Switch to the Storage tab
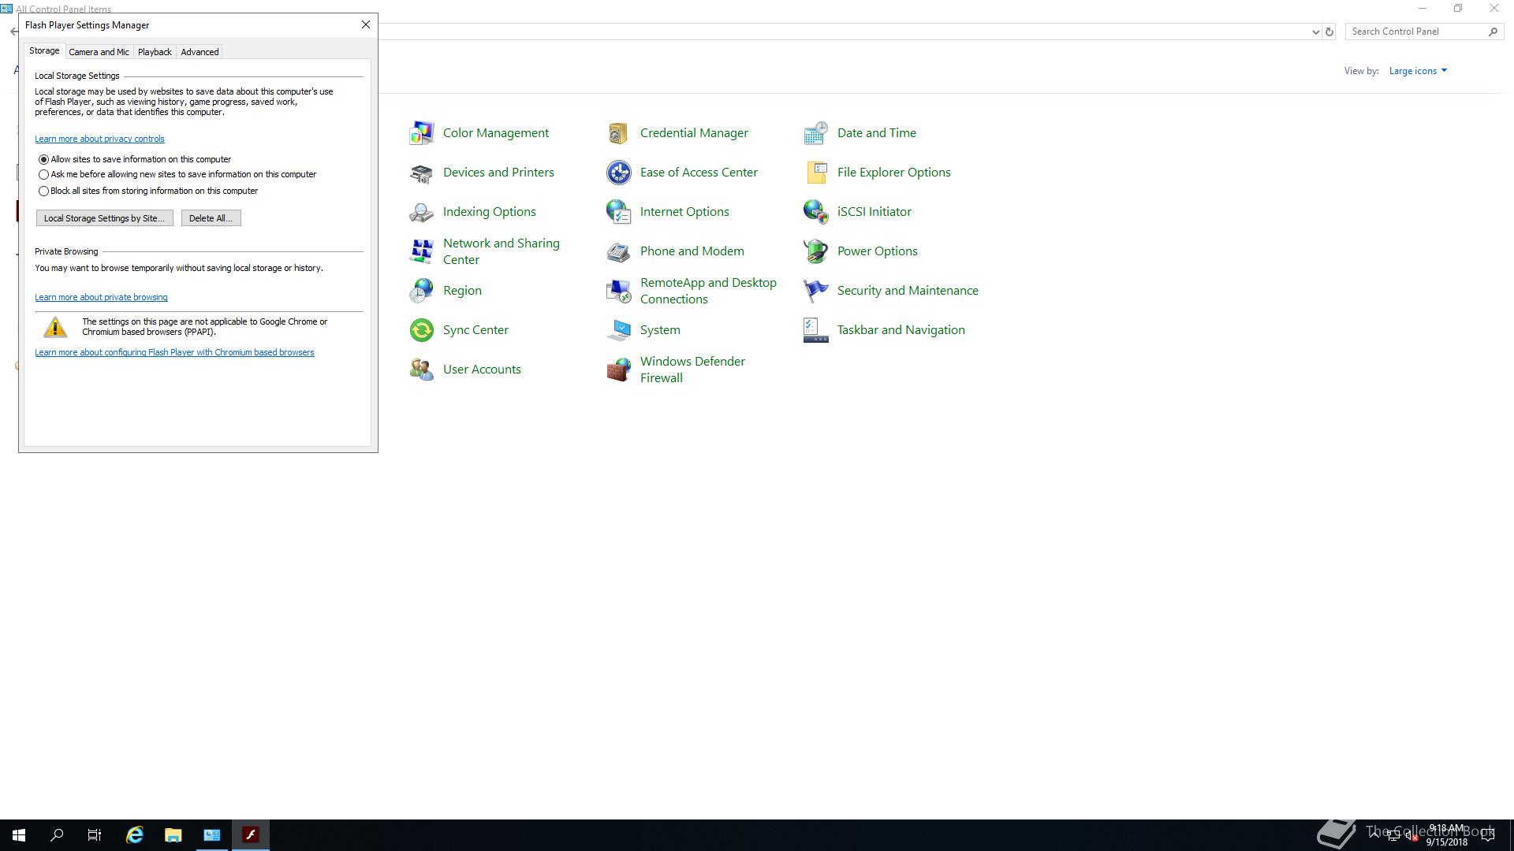The width and height of the screenshot is (1514, 851). click(44, 50)
